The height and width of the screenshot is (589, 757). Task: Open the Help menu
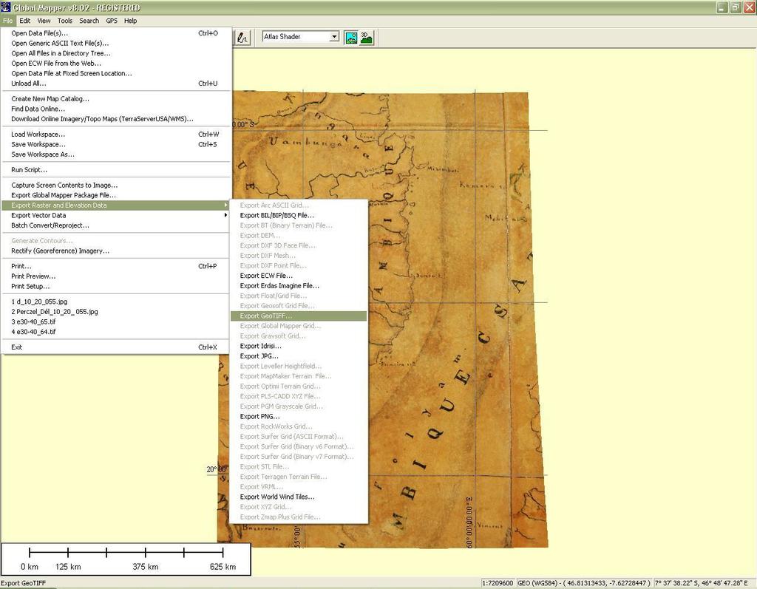pos(130,21)
